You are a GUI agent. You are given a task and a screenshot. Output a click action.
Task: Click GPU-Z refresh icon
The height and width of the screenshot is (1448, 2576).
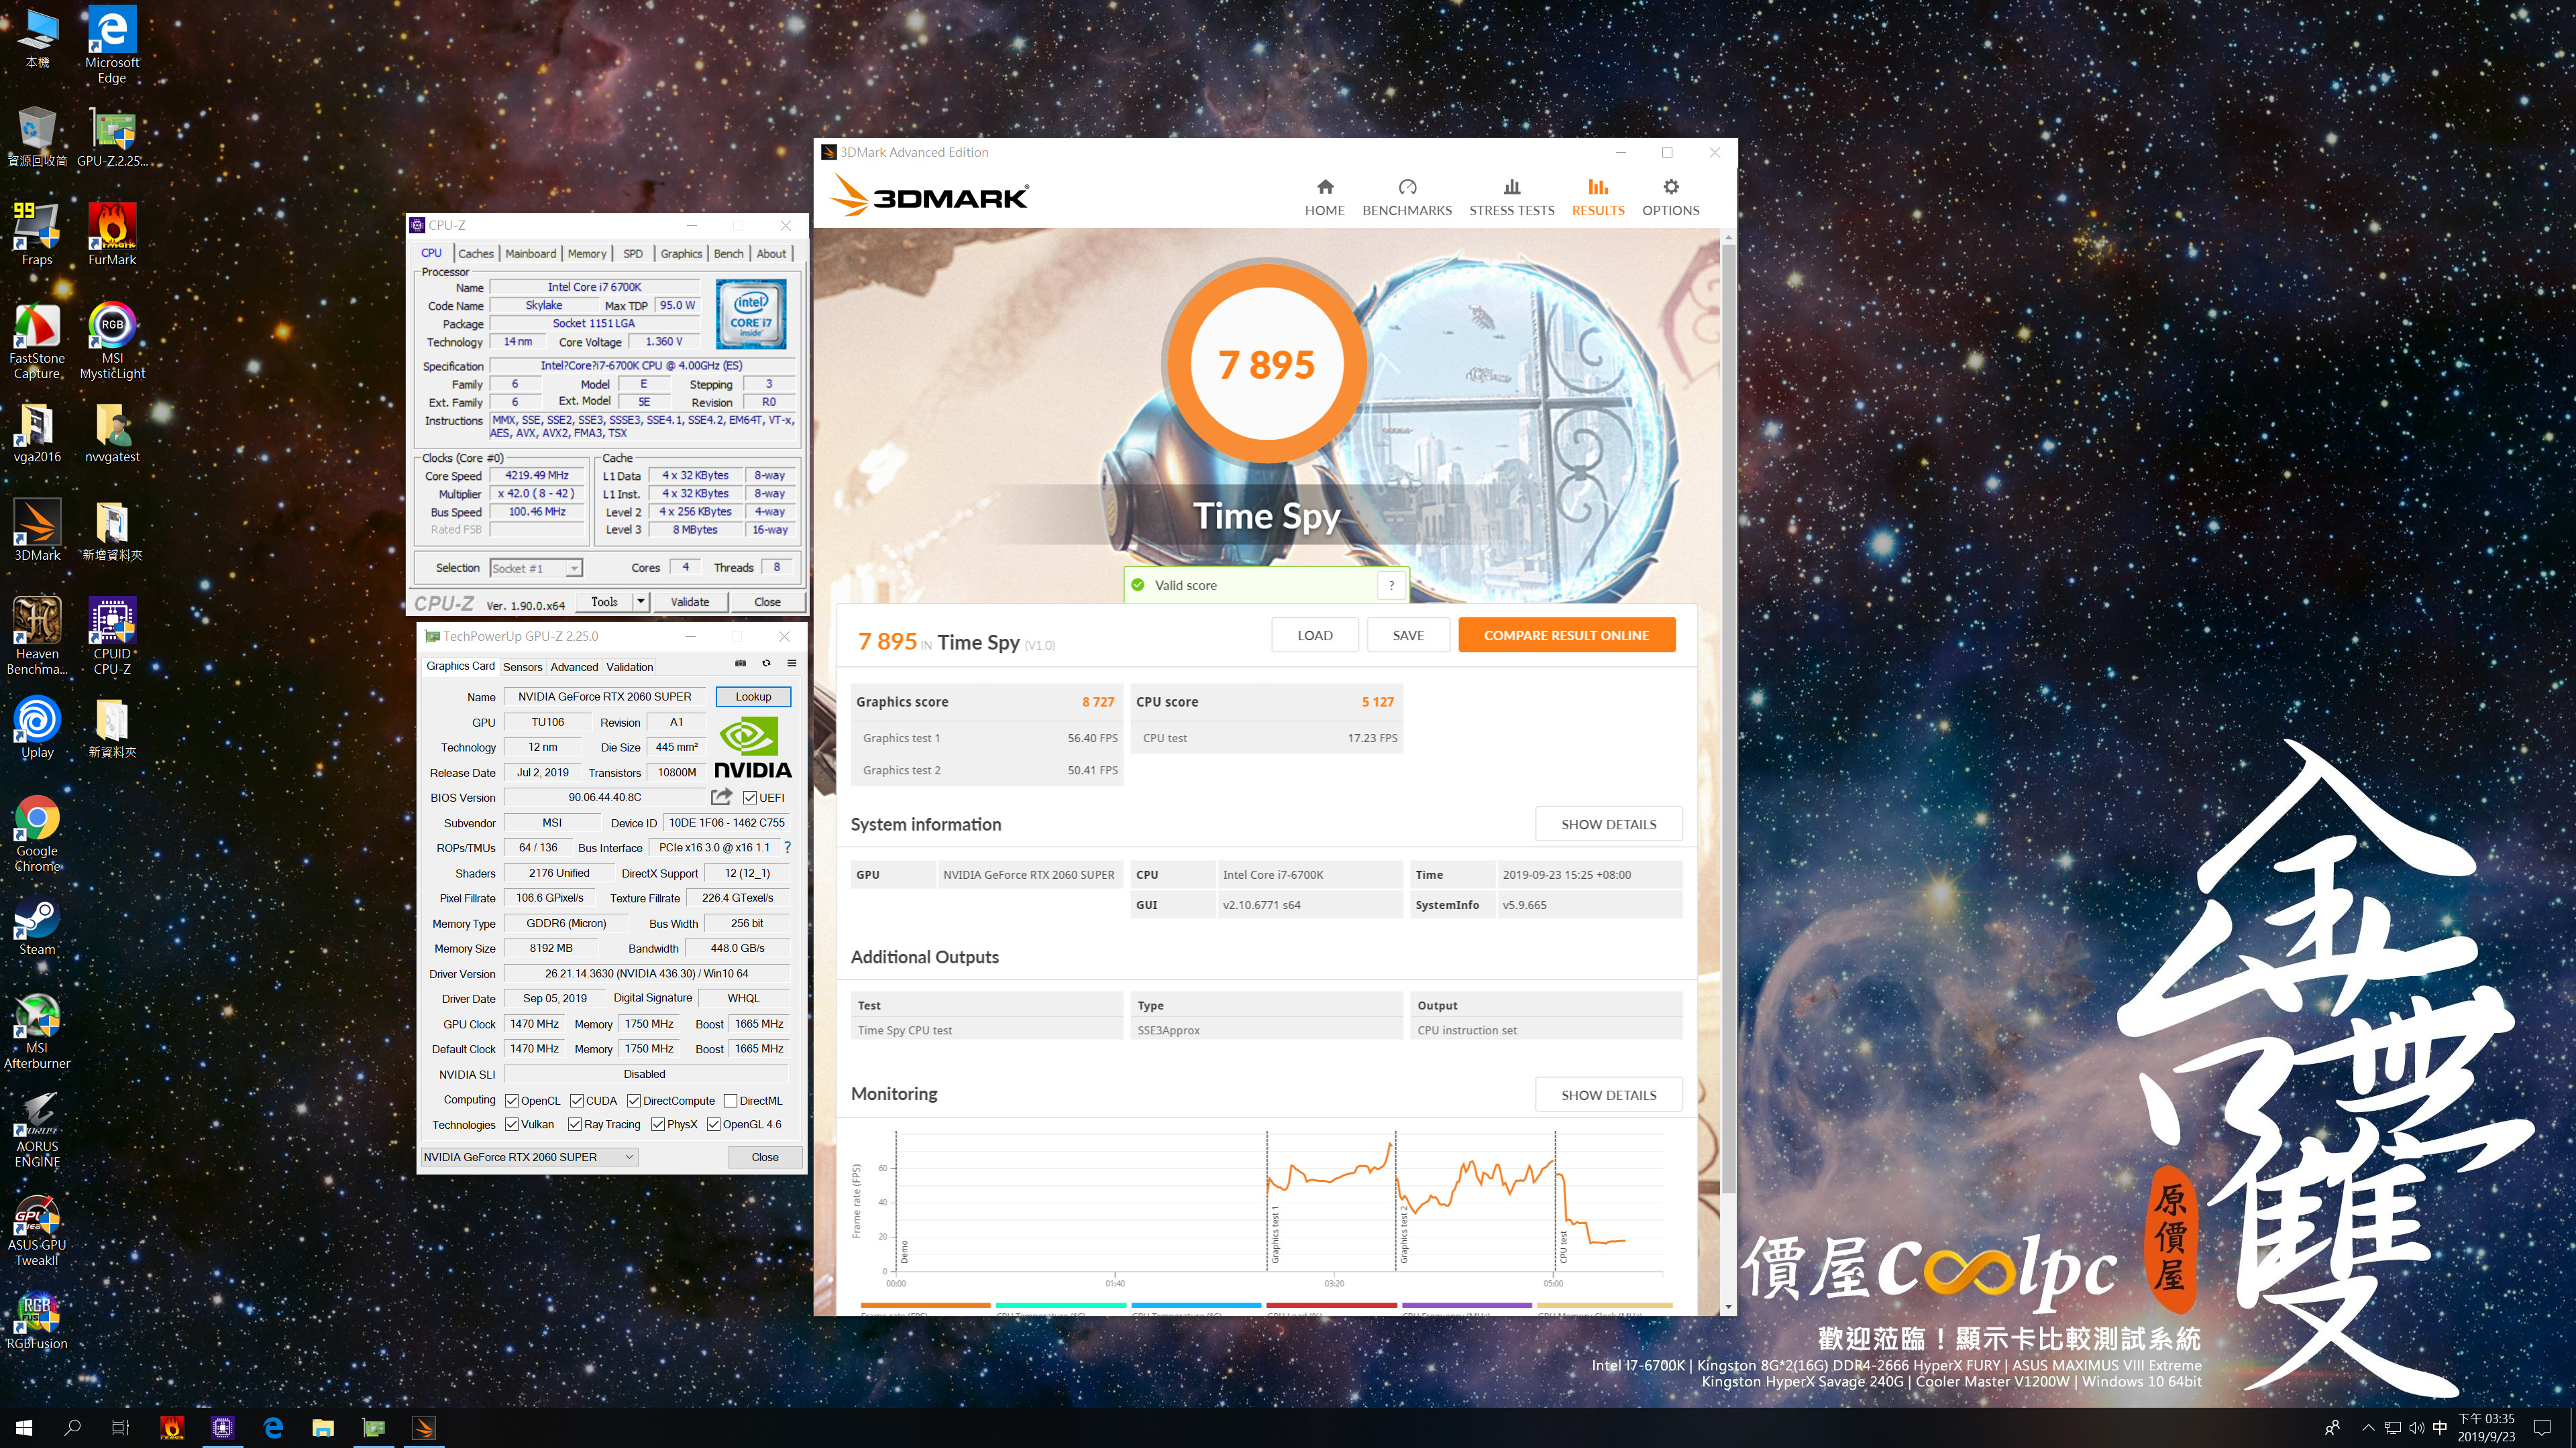coord(766,664)
